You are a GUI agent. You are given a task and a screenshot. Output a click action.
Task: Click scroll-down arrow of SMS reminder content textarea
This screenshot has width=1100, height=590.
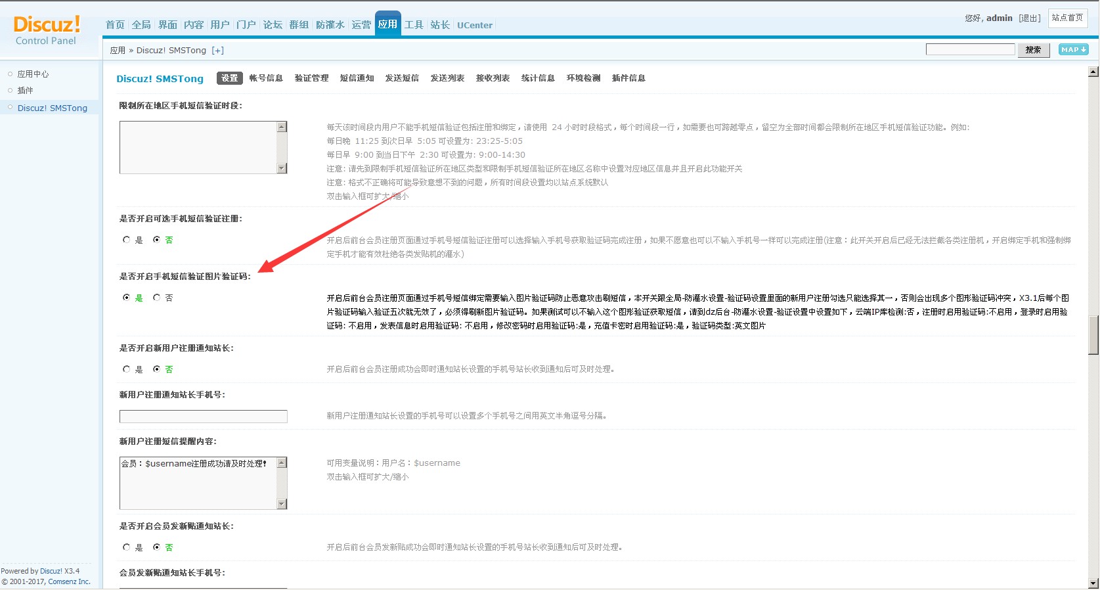point(282,504)
